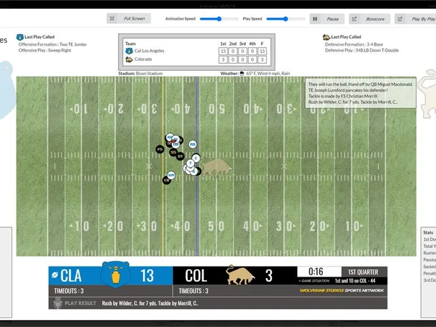The height and width of the screenshot is (327, 436).
Task: Adjust the Animation Speed slider handle
Action: click(219, 19)
